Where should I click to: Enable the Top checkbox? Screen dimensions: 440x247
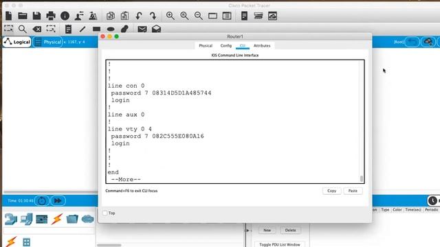105,213
